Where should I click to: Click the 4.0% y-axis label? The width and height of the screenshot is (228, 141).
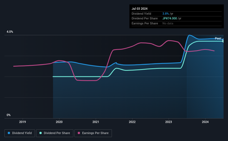click(x=10, y=32)
